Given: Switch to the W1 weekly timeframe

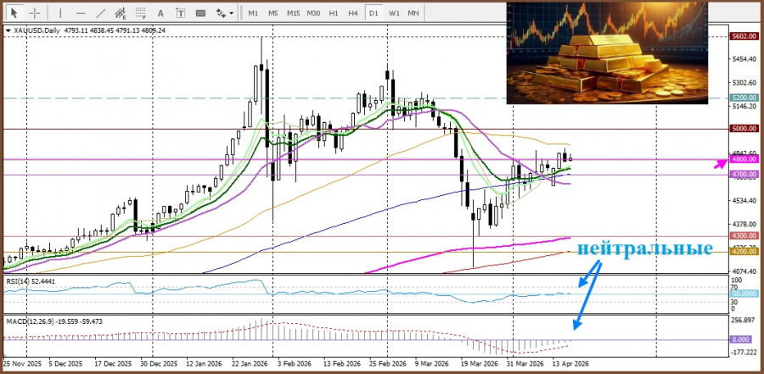Looking at the screenshot, I should pyautogui.click(x=394, y=13).
